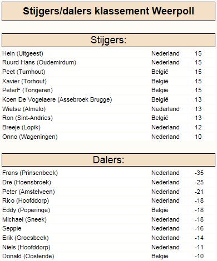Screen dimensions: 217x261
Task: Click the Wietse (Almelo) entry
Action: click(24, 109)
